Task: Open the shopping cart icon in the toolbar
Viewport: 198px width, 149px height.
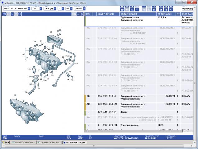Action: pyautogui.click(x=154, y=10)
